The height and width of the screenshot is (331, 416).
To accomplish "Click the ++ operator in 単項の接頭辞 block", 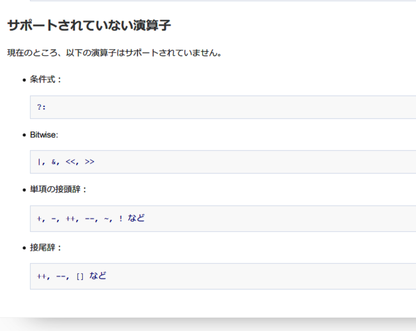I will [x=70, y=219].
